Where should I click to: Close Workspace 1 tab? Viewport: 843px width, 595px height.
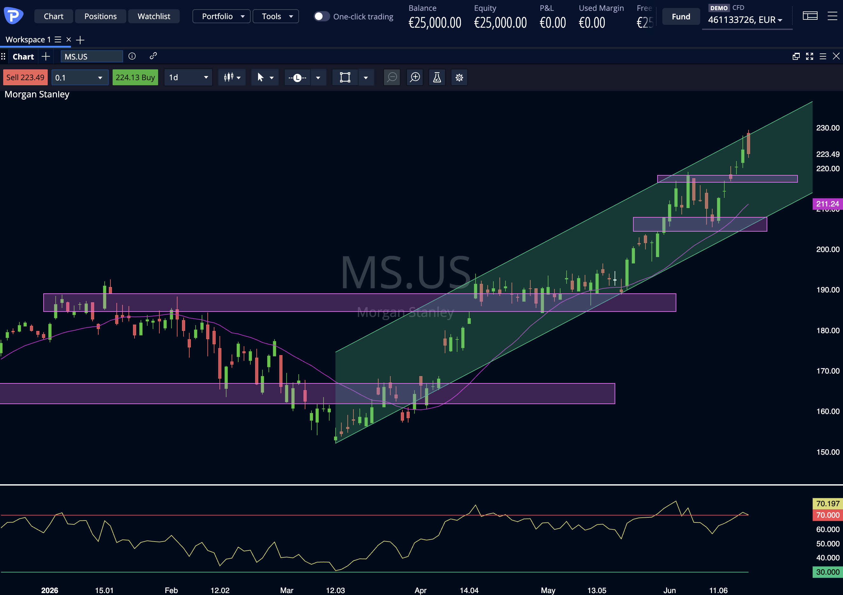(69, 39)
